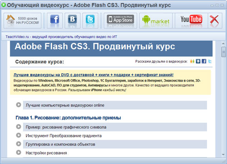This screenshot has width=227, height=164.
Task: Open lesson 'Группировка и компоновка объектов'
Action: (115, 144)
